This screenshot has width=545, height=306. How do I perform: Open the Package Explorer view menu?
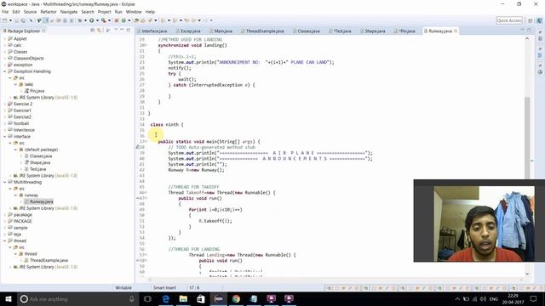click(x=116, y=31)
